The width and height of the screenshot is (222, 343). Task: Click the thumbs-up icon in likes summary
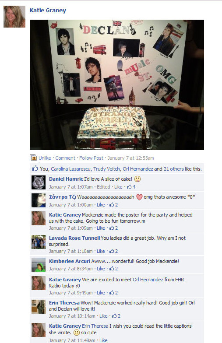(35, 168)
